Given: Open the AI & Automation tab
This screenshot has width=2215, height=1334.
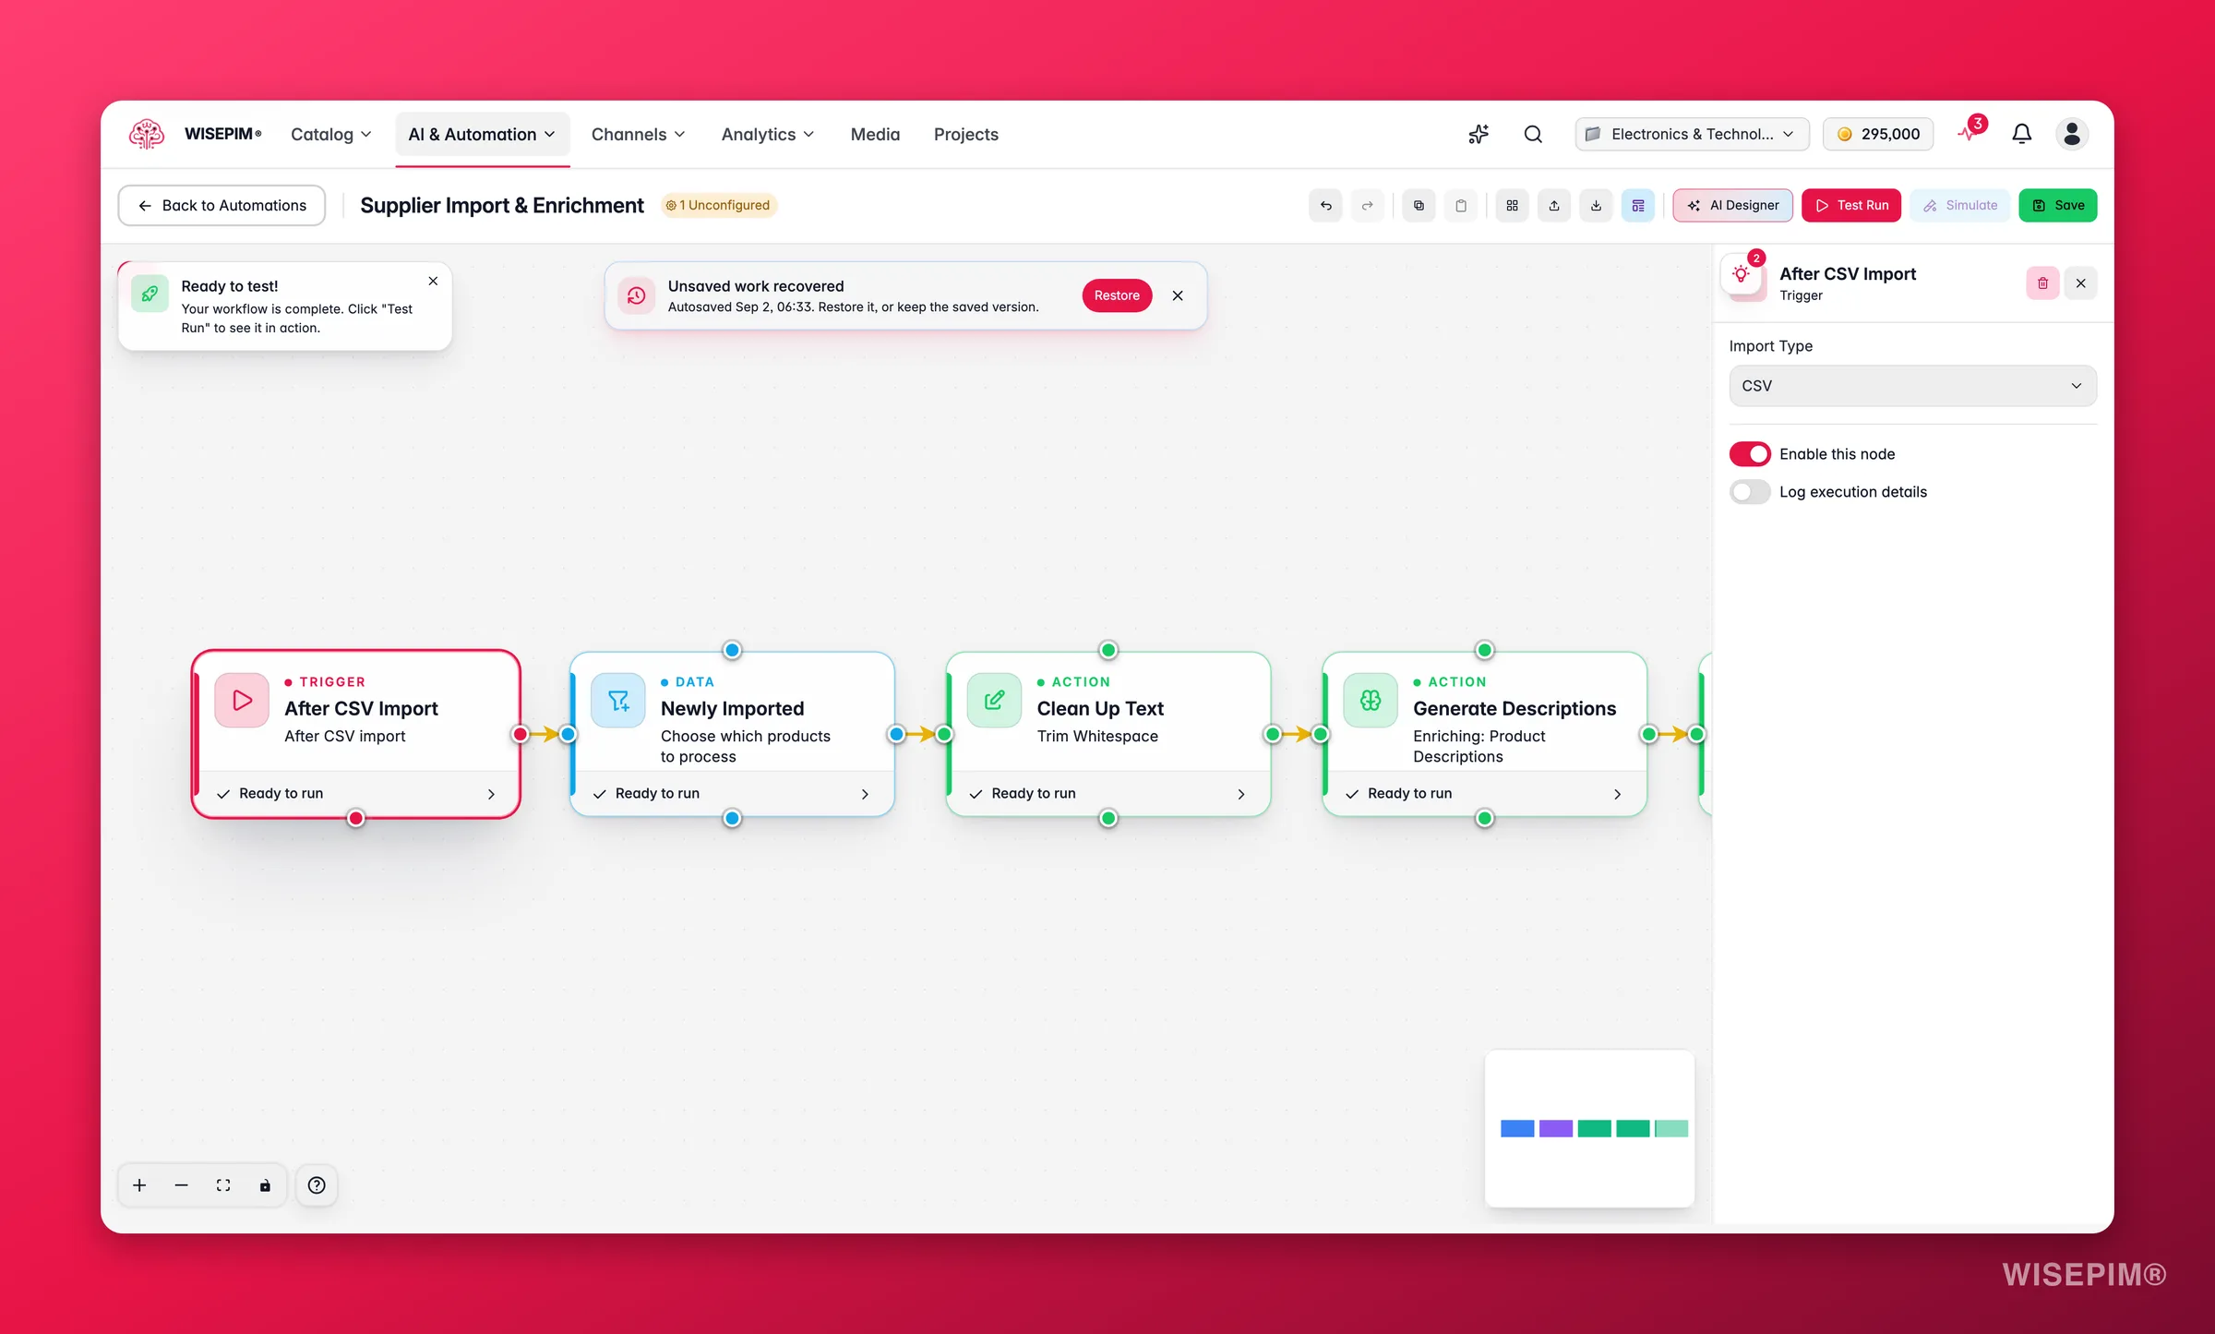Looking at the screenshot, I should pos(482,134).
